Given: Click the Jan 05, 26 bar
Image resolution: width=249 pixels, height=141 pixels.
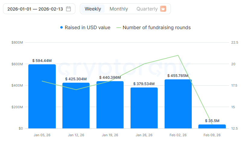Looking at the screenshot, I should pyautogui.click(x=42, y=96).
